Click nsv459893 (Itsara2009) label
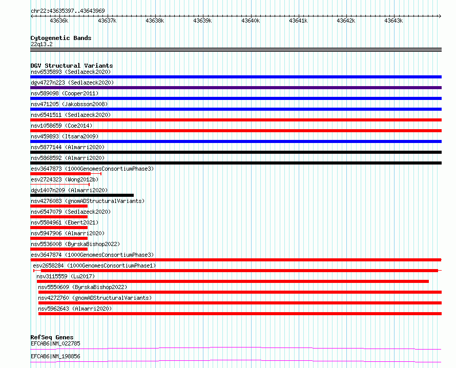The height and width of the screenshot is (368, 456). (x=65, y=136)
